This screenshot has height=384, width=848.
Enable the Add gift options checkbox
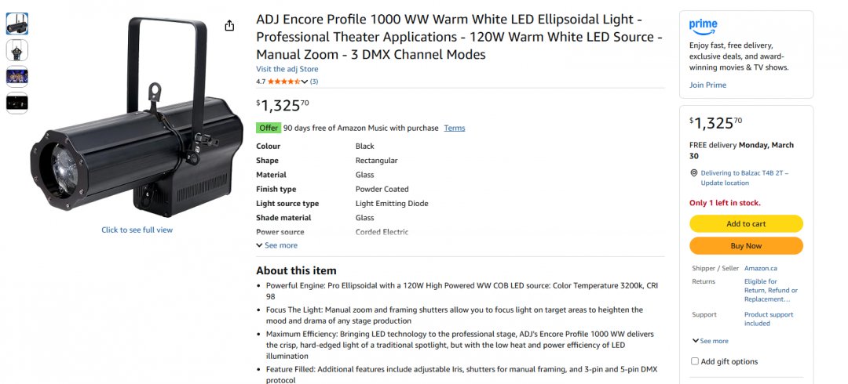pos(694,361)
